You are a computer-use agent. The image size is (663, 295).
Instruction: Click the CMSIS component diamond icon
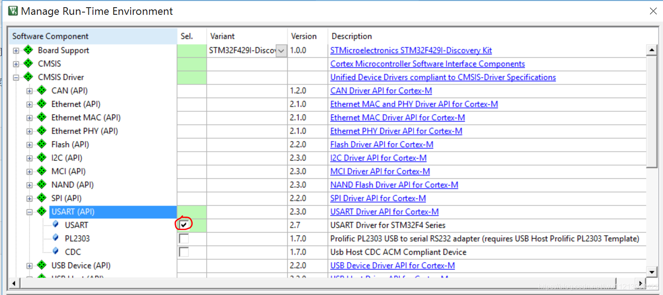[28, 64]
